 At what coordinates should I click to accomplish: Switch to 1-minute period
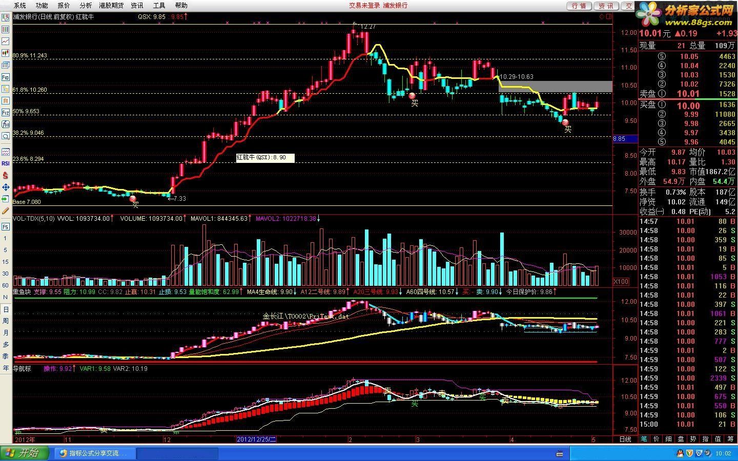[6, 238]
